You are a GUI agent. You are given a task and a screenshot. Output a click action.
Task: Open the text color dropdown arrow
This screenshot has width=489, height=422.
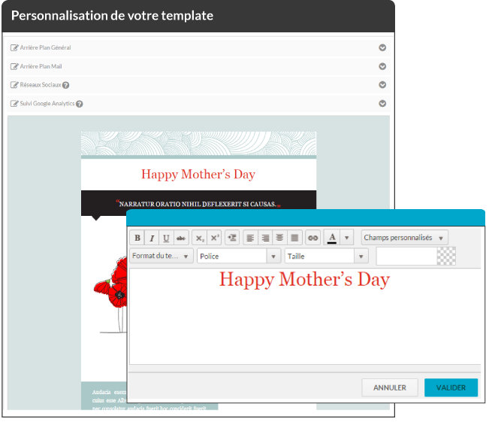click(347, 238)
